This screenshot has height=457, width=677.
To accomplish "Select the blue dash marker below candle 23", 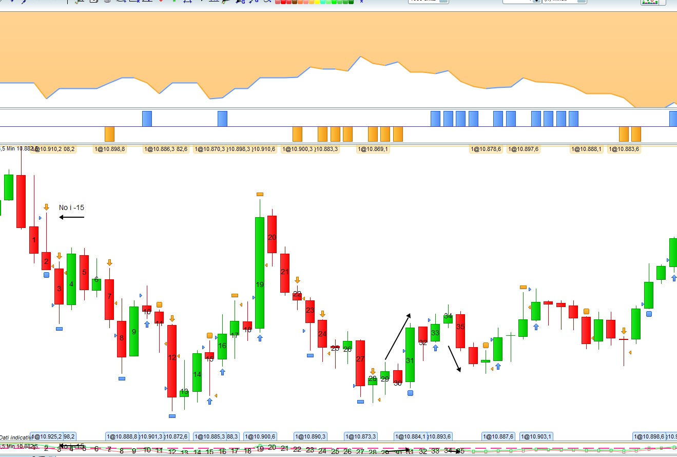I will tap(310, 355).
